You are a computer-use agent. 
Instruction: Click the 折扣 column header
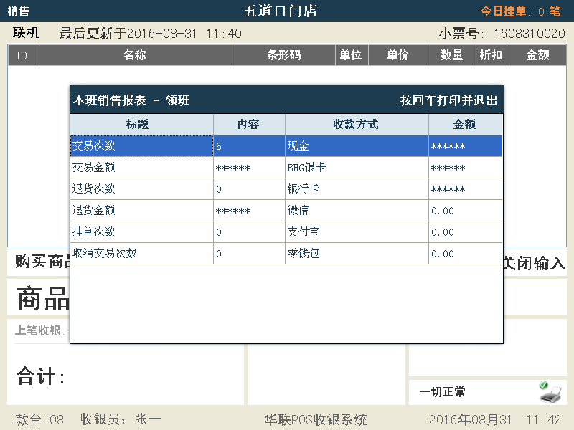click(x=492, y=55)
